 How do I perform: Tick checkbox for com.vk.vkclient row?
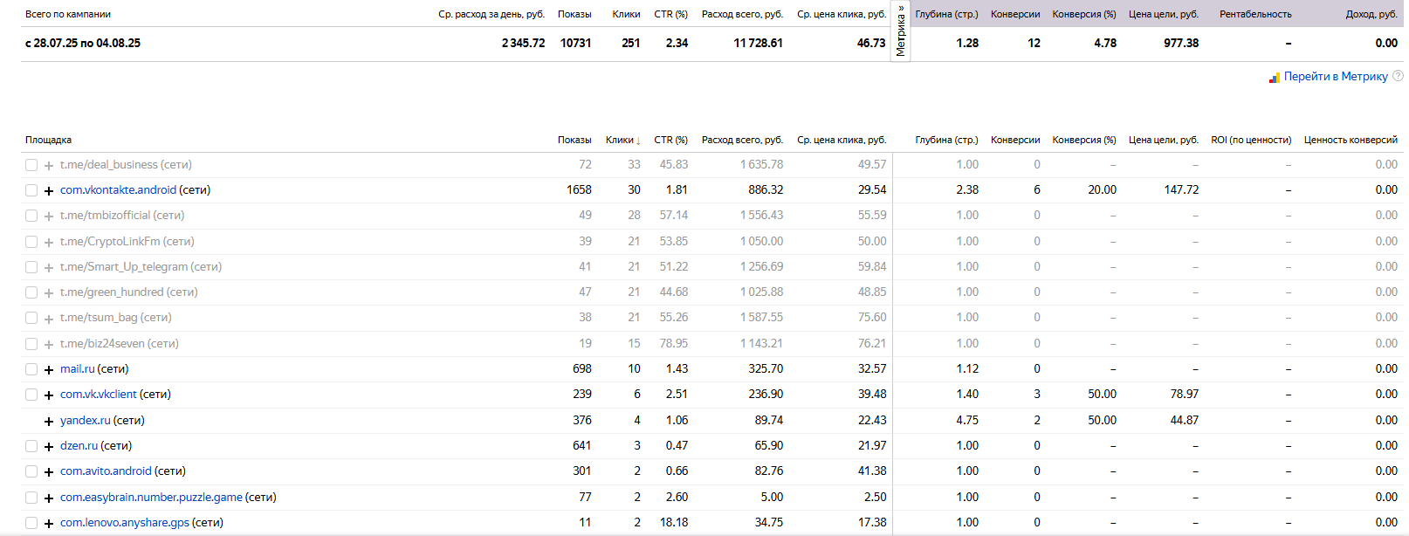coord(31,395)
